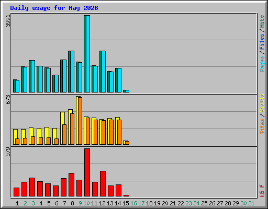268x209 pixels.
Task: Click the "Pages" legend word
Action: click(262, 64)
